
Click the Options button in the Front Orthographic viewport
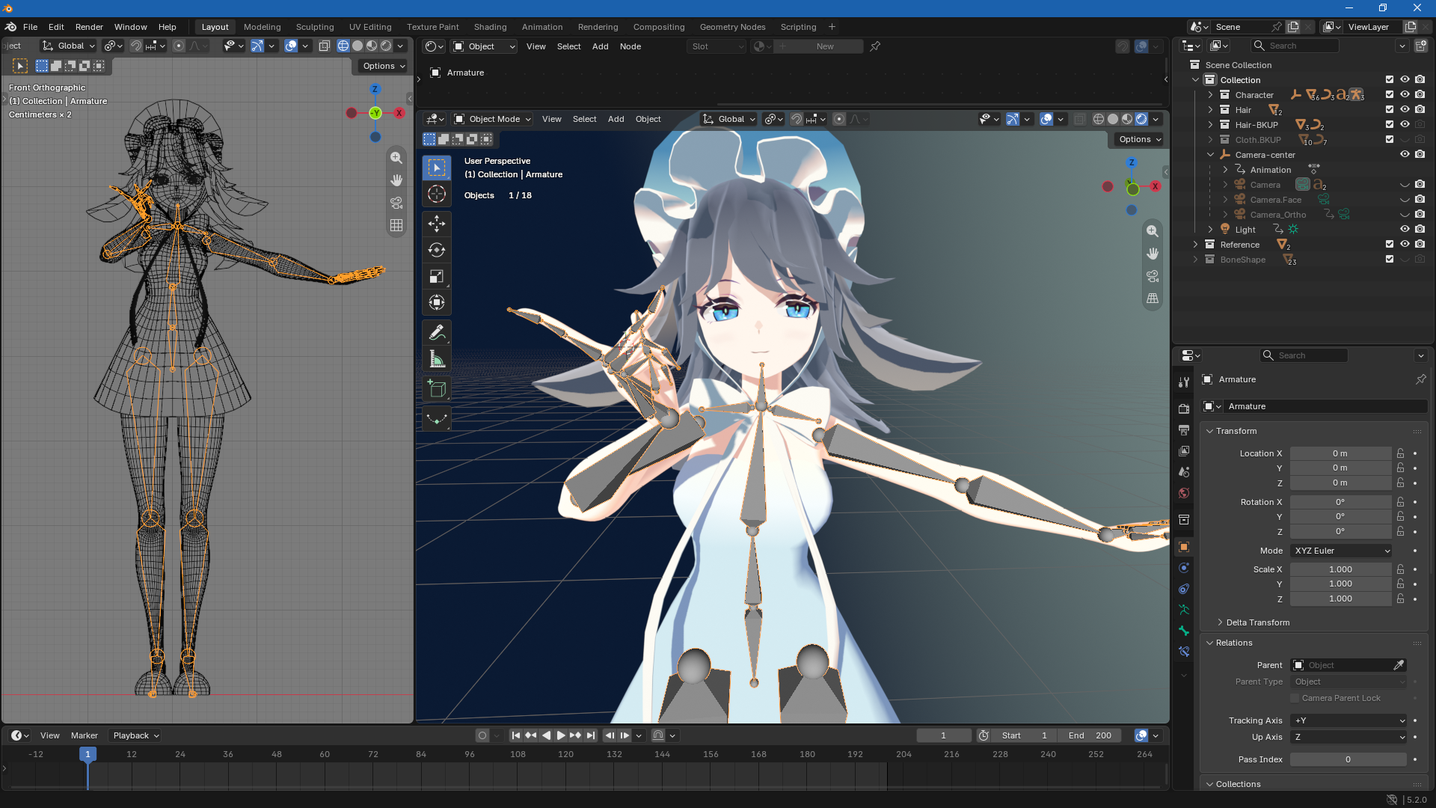(x=384, y=66)
